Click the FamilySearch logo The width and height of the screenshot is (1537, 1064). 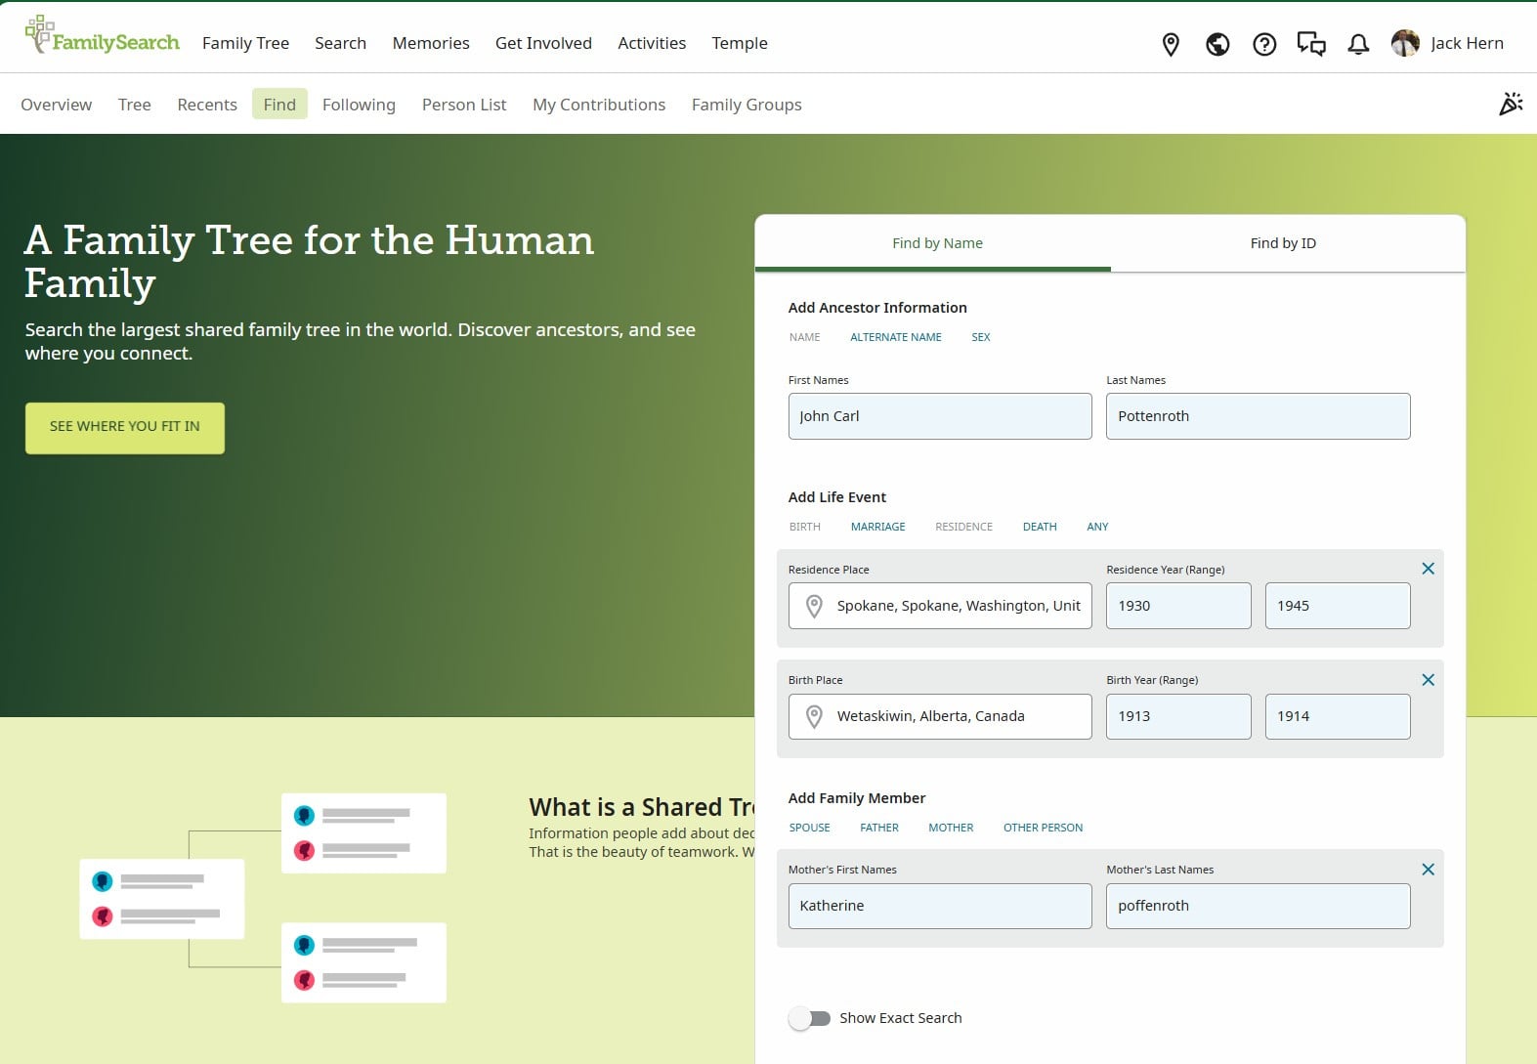103,36
